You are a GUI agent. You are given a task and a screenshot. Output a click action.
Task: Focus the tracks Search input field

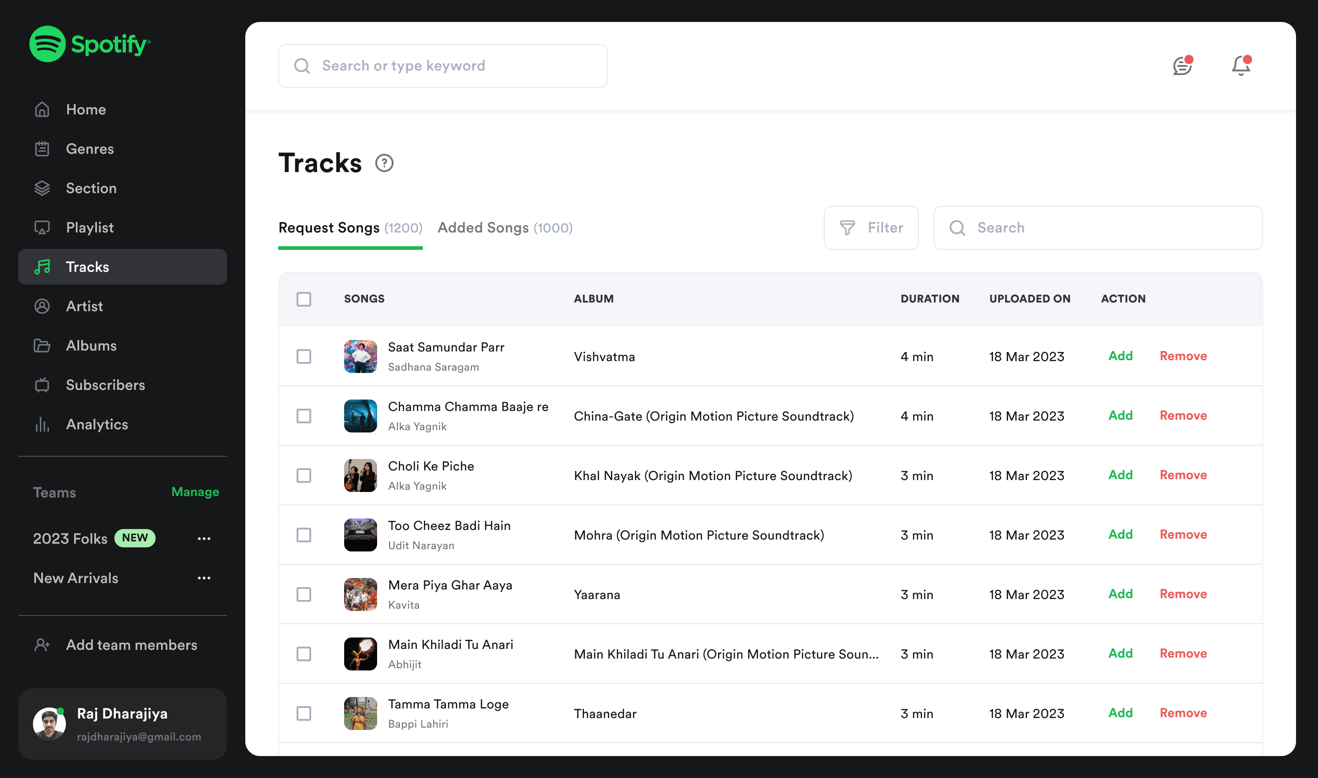[1098, 227]
